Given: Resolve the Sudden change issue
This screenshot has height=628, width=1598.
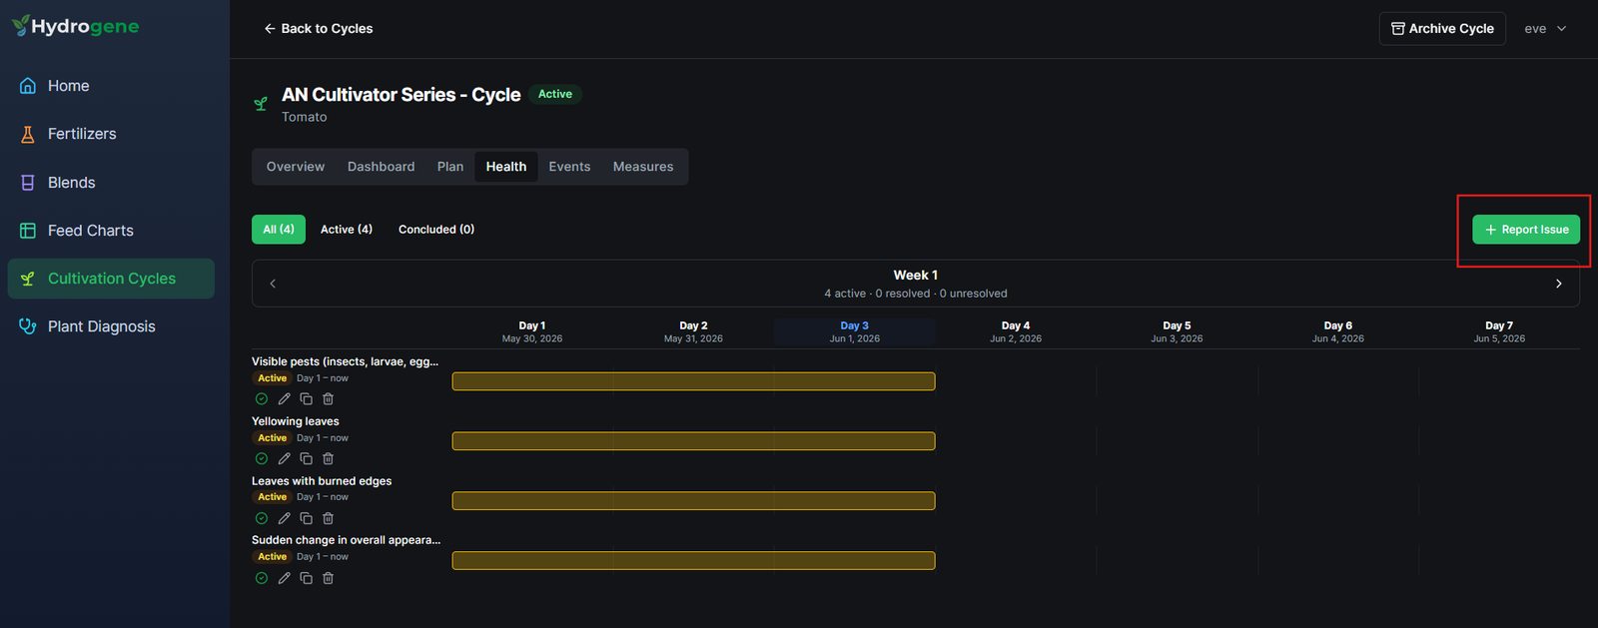Looking at the screenshot, I should point(262,578).
